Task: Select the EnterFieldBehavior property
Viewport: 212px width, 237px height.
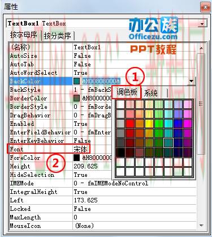Action: pos(41,132)
